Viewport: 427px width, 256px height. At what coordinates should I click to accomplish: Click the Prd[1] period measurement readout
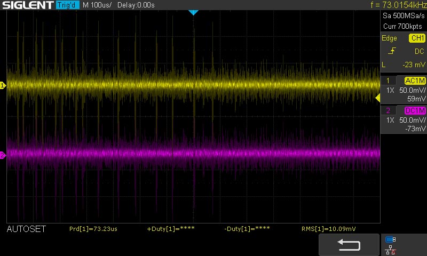tap(93, 229)
